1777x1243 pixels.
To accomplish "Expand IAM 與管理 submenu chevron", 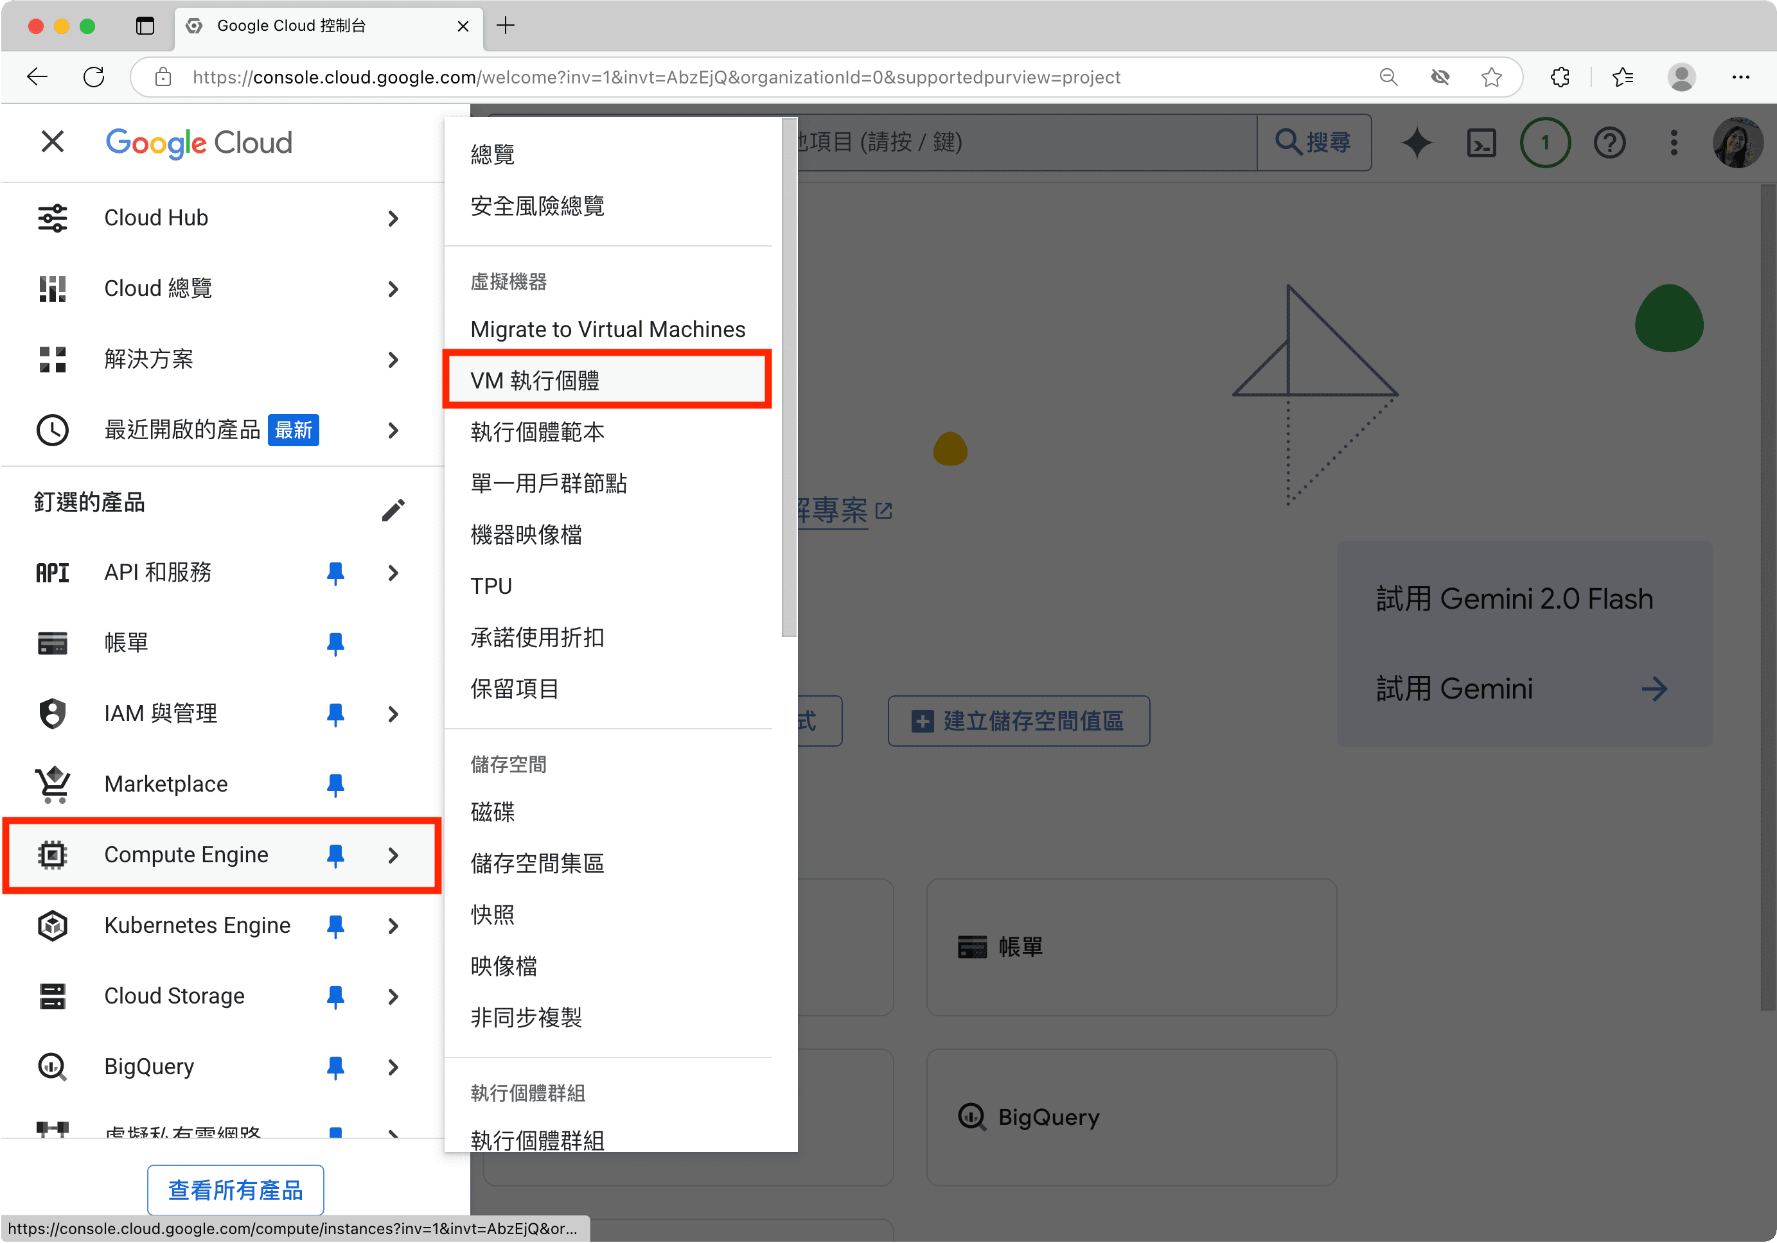I will [x=393, y=714].
